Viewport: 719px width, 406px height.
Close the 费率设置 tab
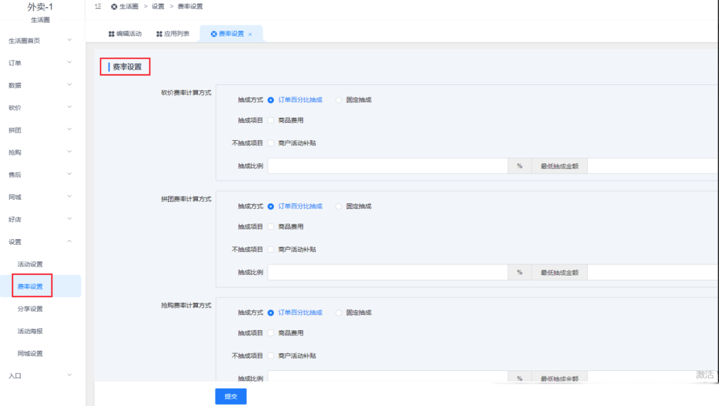250,34
